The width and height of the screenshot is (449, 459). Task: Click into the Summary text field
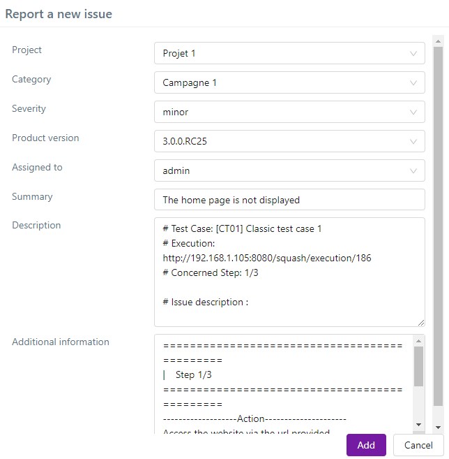click(x=289, y=200)
